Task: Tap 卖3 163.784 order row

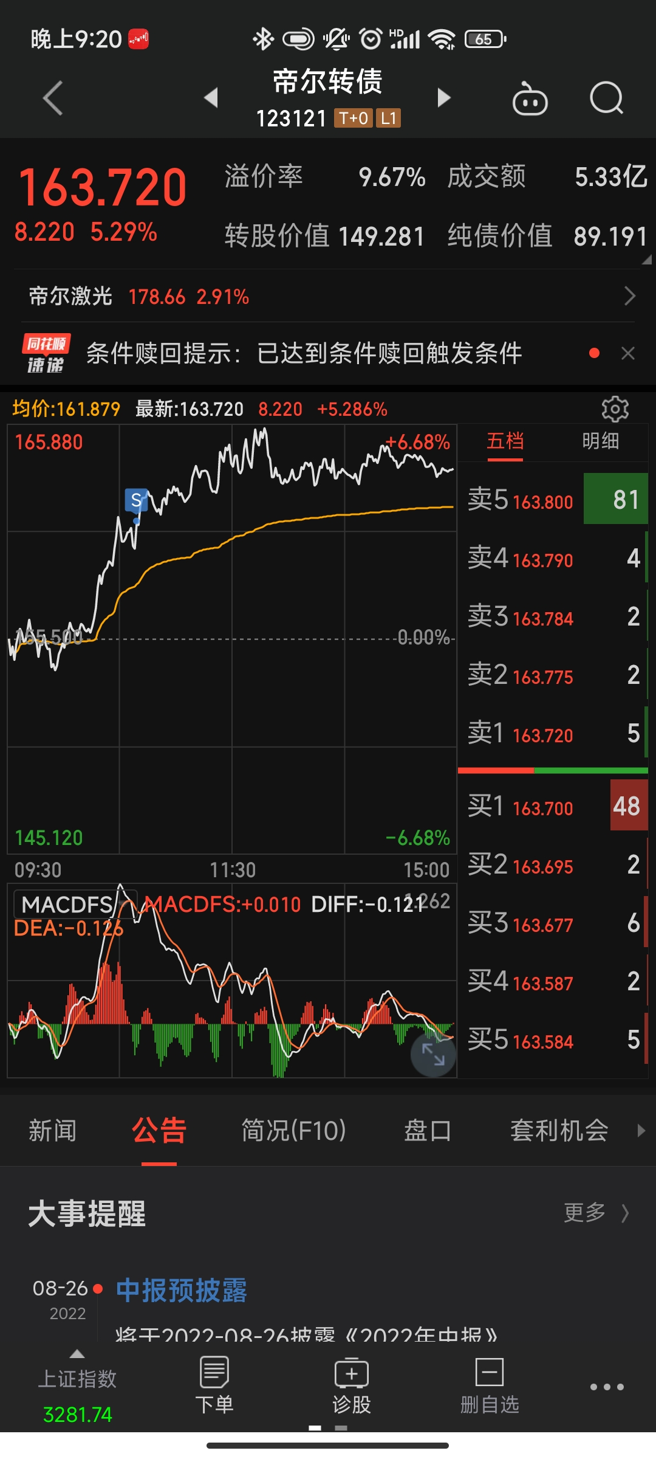Action: tap(553, 616)
